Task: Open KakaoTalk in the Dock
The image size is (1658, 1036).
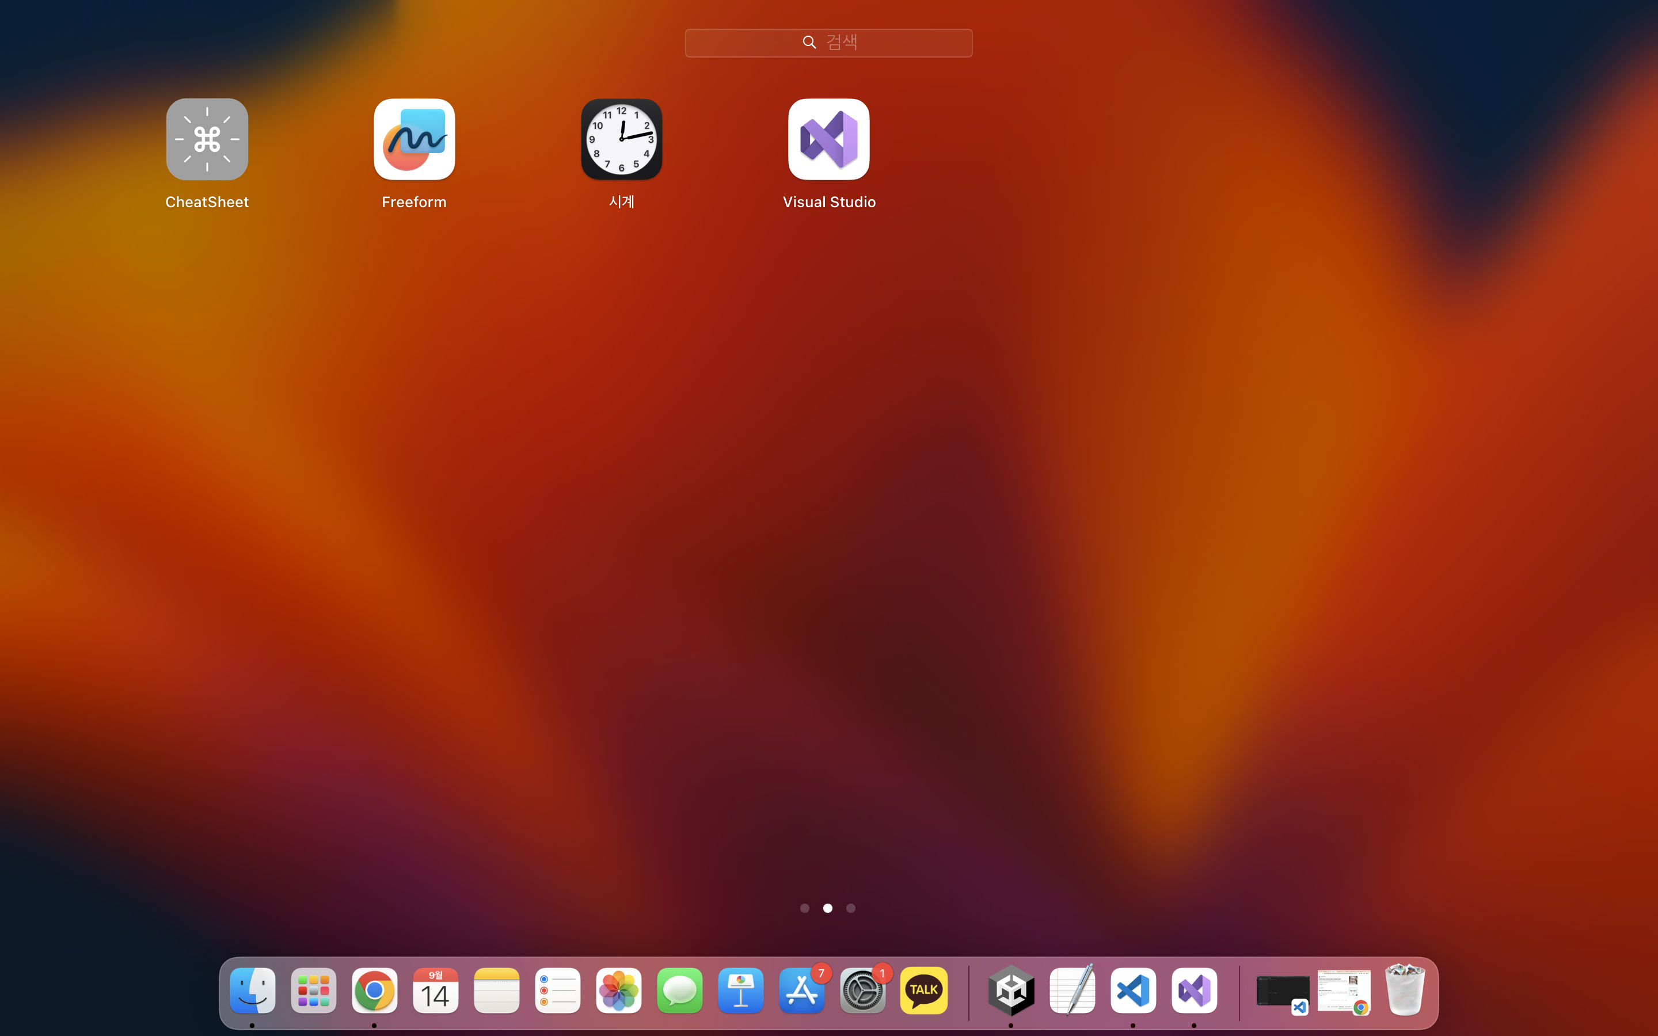Action: pyautogui.click(x=923, y=991)
